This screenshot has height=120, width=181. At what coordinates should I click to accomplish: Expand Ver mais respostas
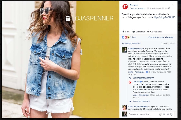(x=141, y=101)
